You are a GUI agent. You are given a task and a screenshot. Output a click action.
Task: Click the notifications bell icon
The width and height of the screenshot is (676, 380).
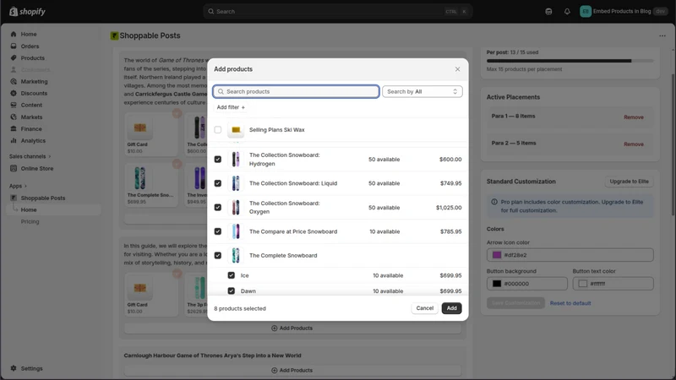[x=567, y=12]
